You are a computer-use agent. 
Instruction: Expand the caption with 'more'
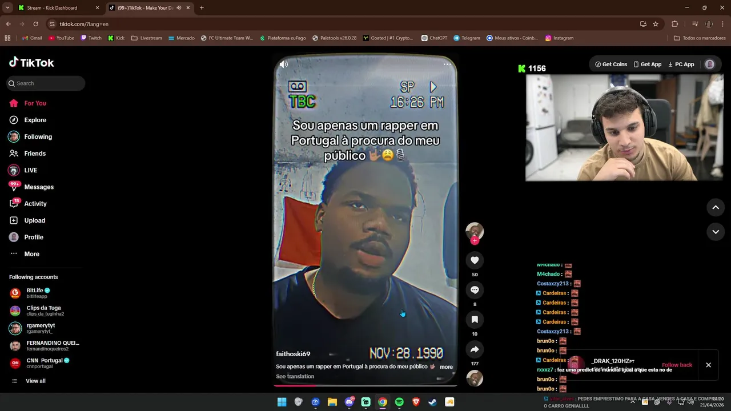click(x=446, y=367)
